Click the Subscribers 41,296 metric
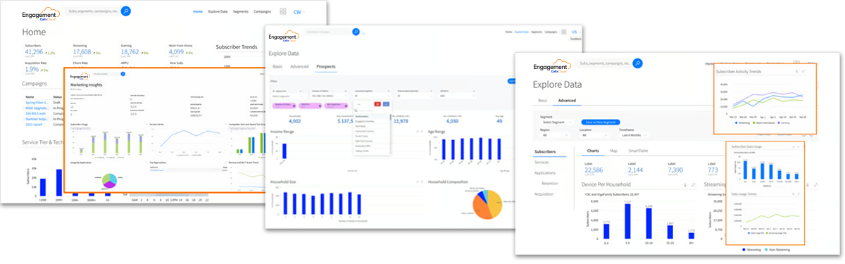 click(34, 52)
